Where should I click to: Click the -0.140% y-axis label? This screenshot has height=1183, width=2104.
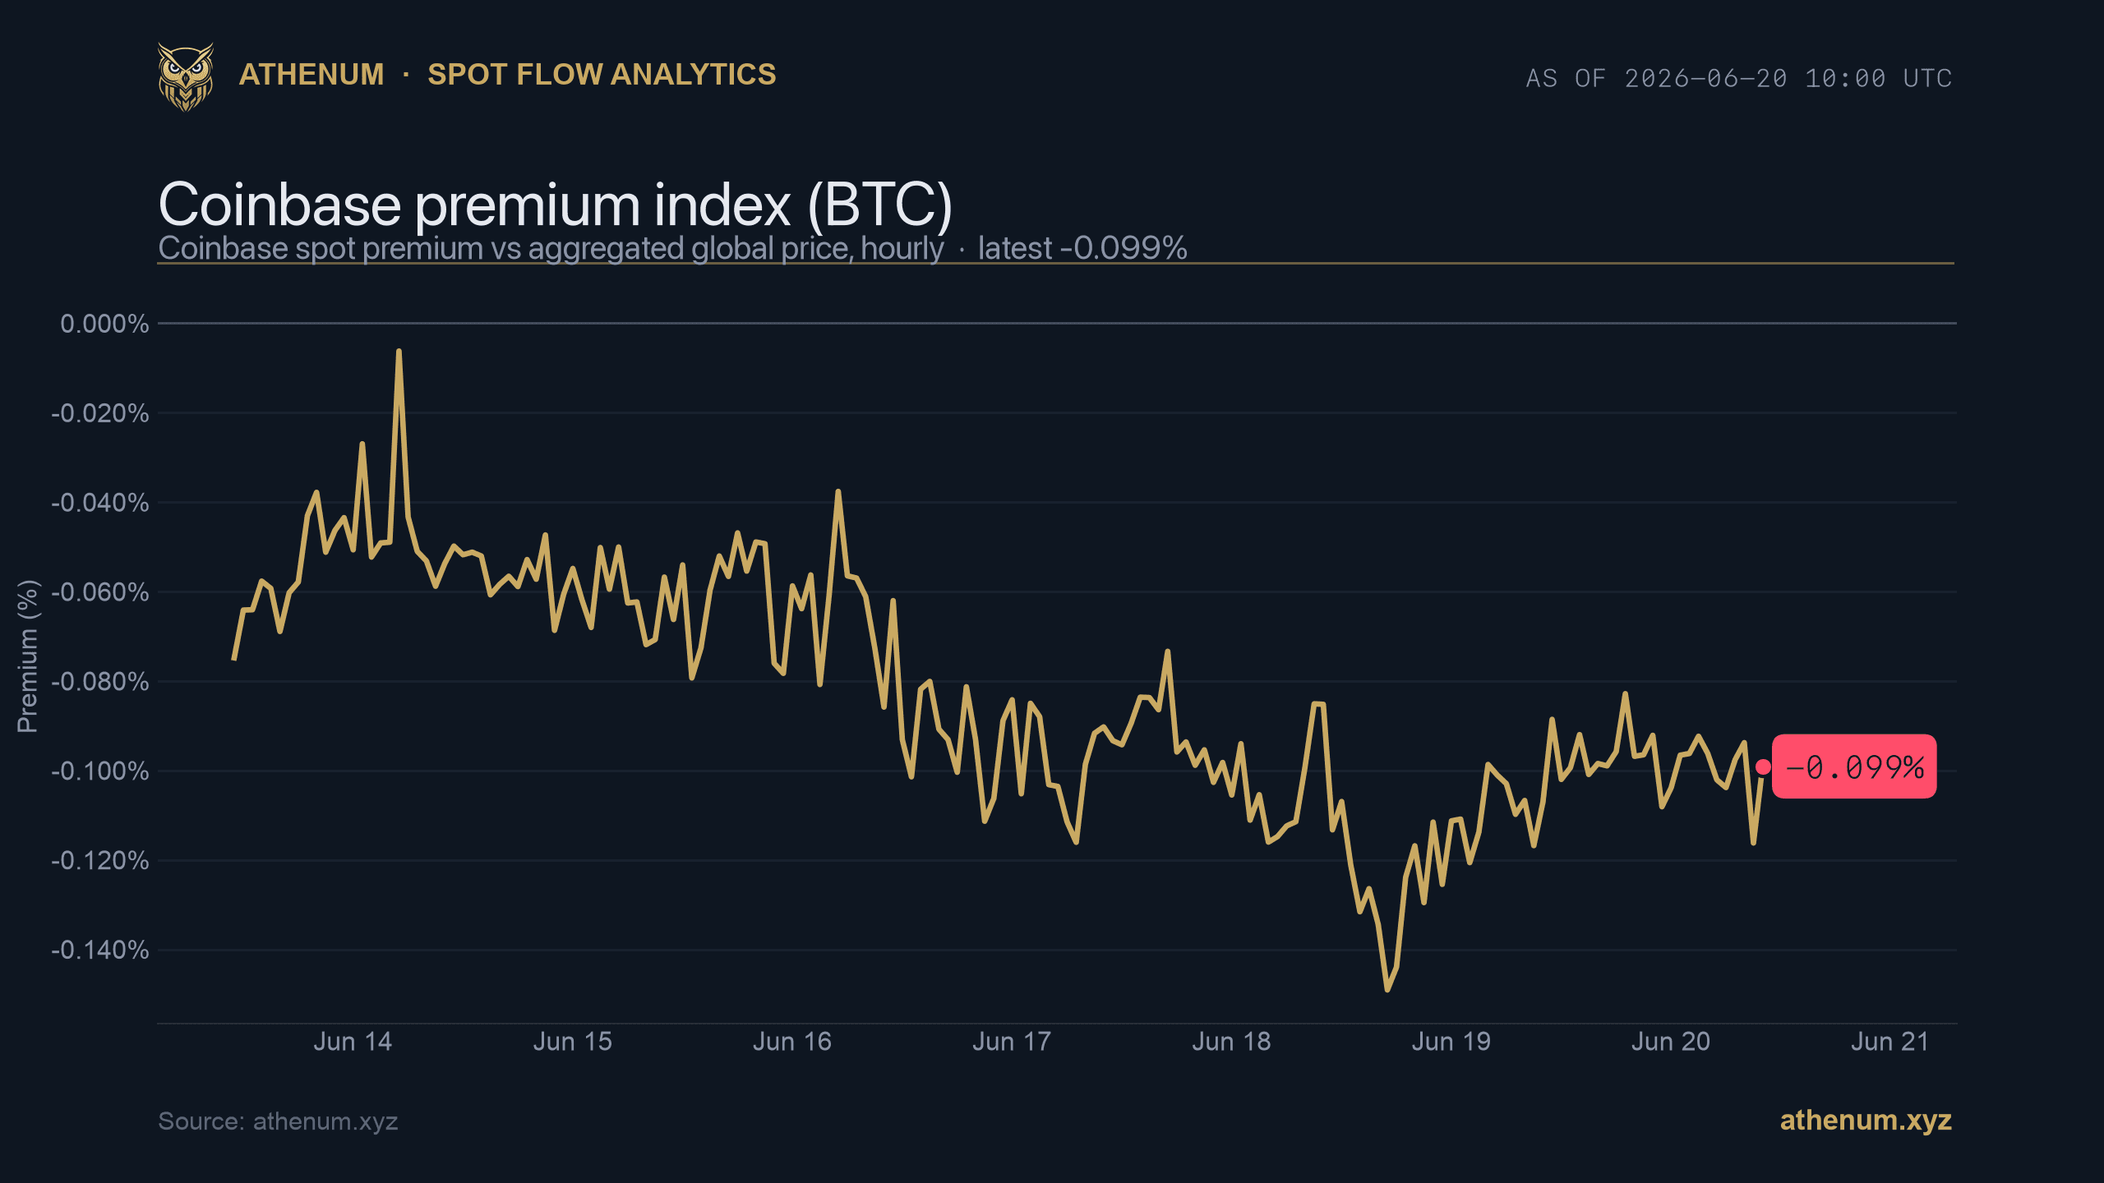point(100,951)
